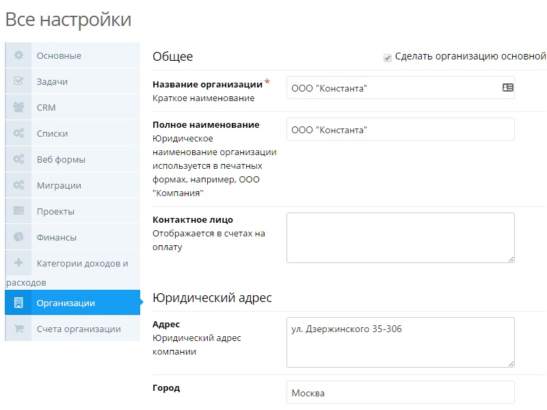Select the Организации menu item
Viewport: 547px width, 410px height.
tap(66, 303)
